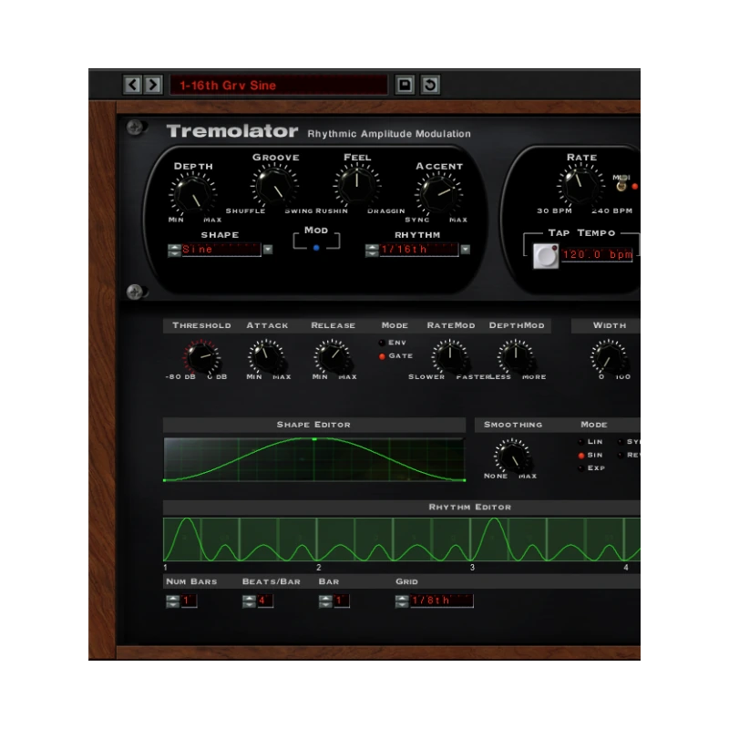Click the Shape stepper arrows
The image size is (729, 729).
tap(174, 250)
